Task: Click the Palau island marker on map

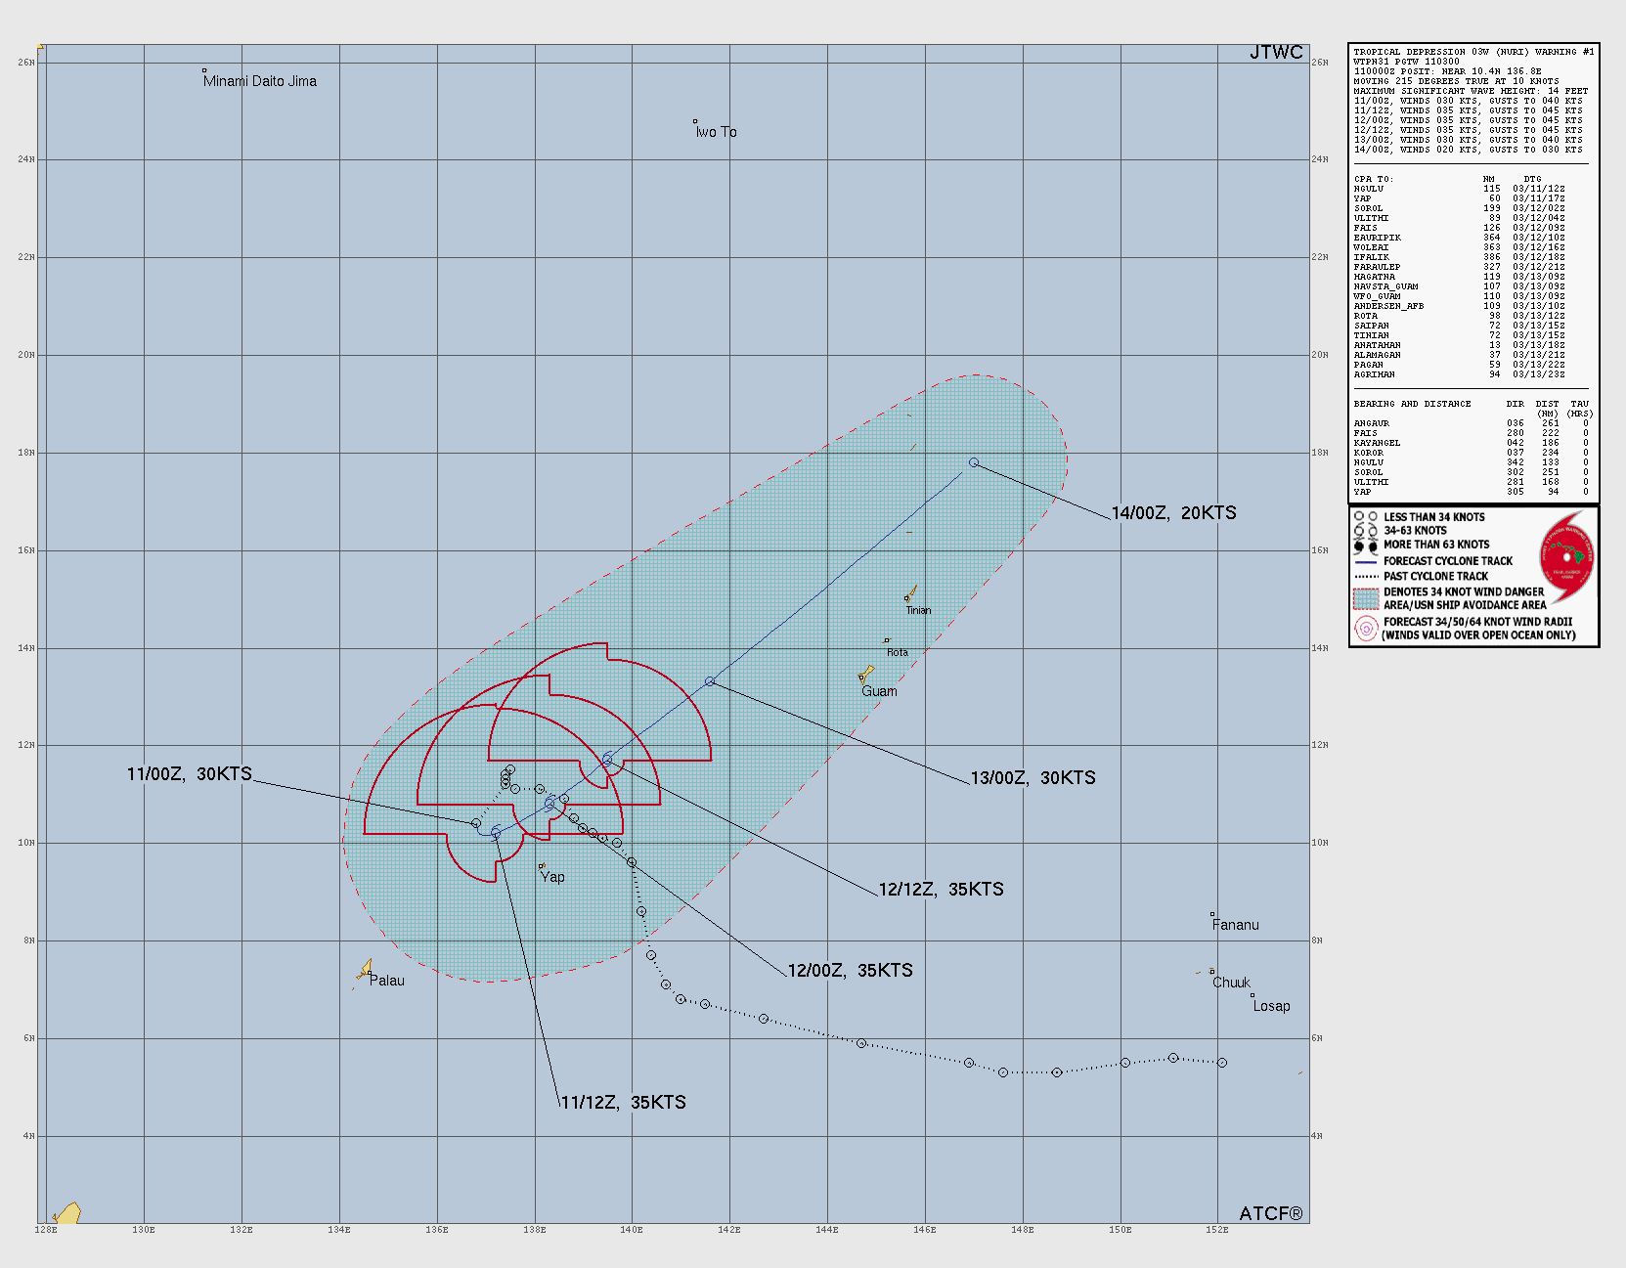Action: (x=364, y=970)
